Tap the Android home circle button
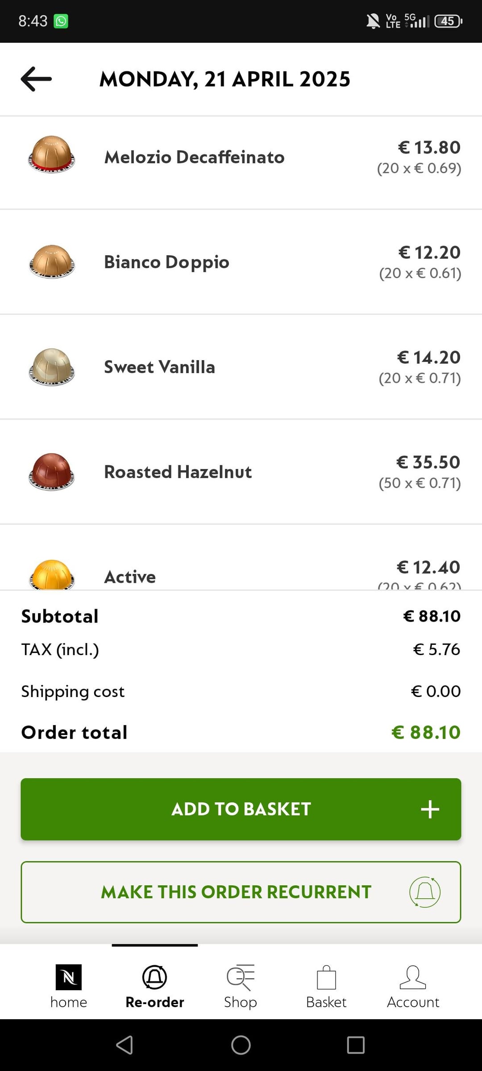 [241, 1045]
